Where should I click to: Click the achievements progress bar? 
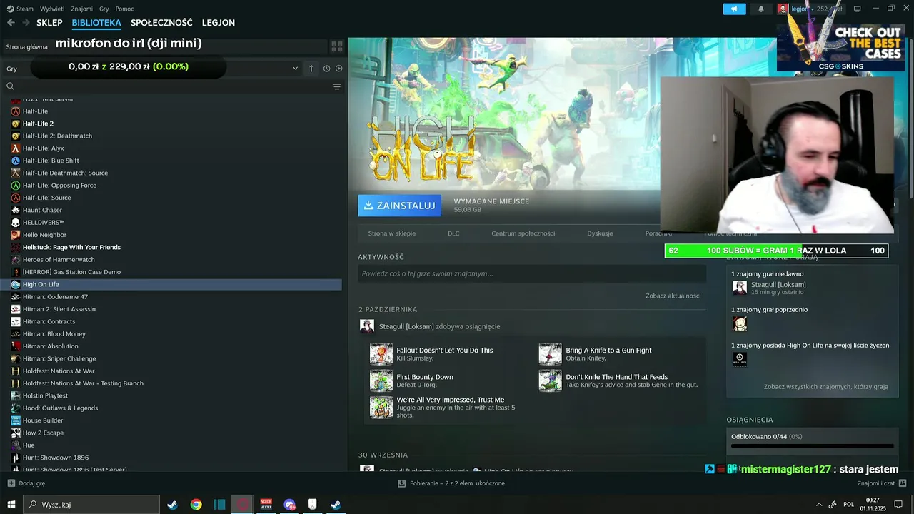point(813,446)
